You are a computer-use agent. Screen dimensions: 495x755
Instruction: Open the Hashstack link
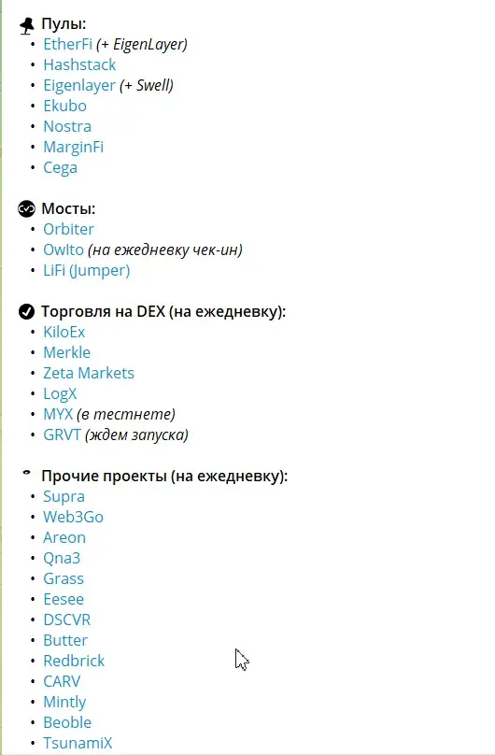tap(79, 64)
